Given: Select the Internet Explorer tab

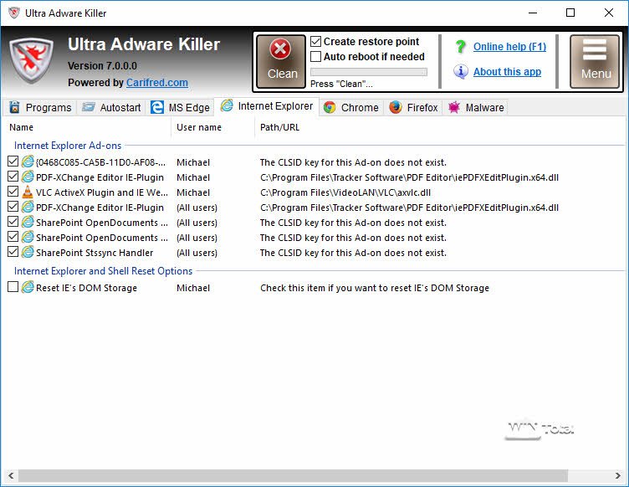Looking at the screenshot, I should click(x=267, y=106).
